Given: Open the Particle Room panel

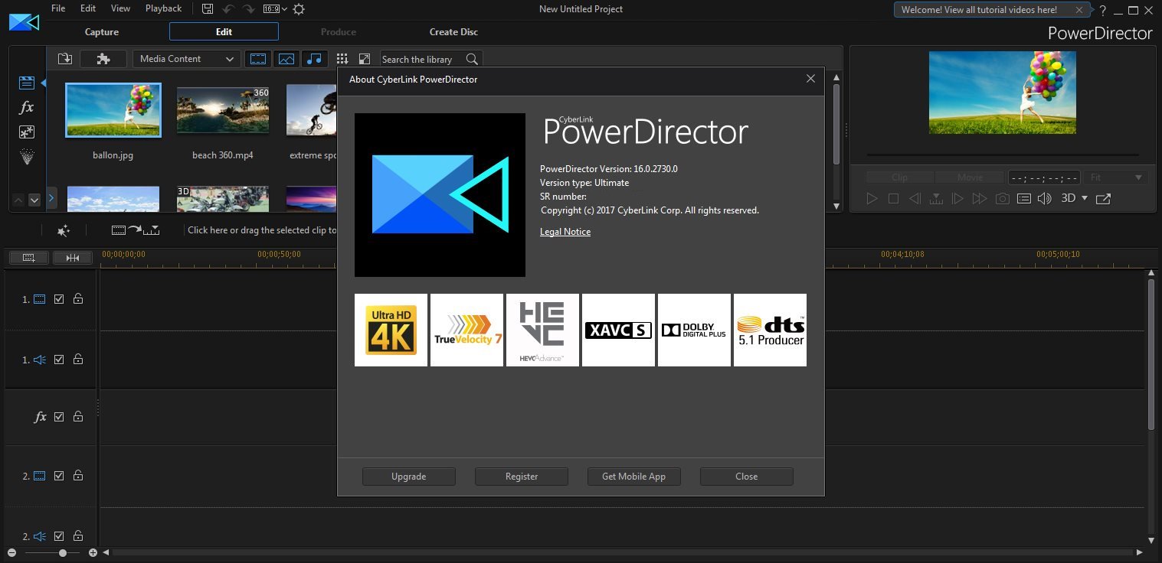Looking at the screenshot, I should point(26,157).
